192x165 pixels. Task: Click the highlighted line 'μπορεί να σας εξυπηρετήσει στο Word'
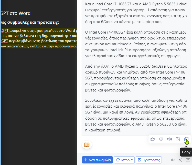point(42,30)
